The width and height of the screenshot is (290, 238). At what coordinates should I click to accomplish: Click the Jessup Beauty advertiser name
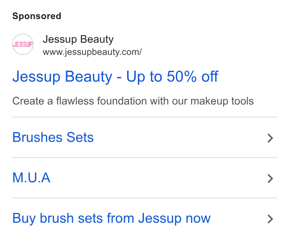[78, 39]
